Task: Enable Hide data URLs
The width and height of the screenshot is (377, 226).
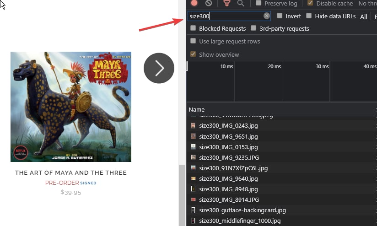Action: click(309, 16)
